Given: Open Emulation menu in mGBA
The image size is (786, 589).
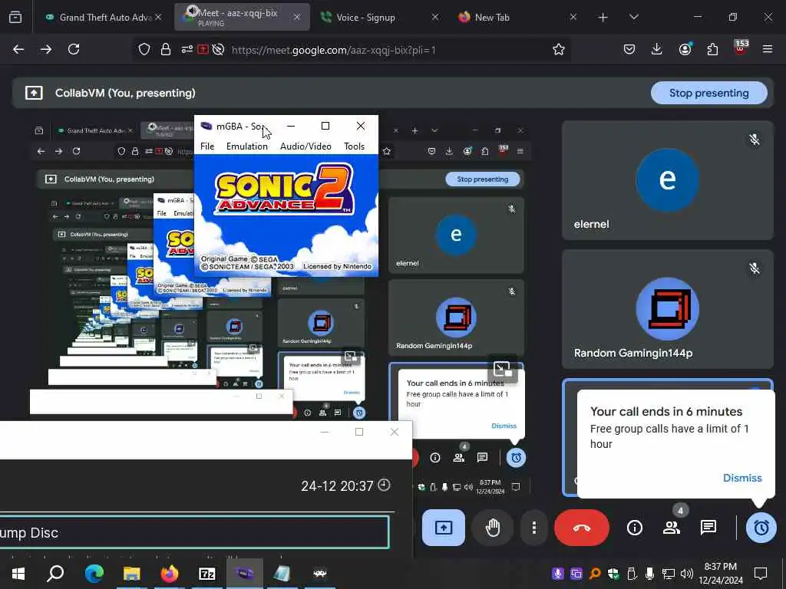Looking at the screenshot, I should coord(246,146).
